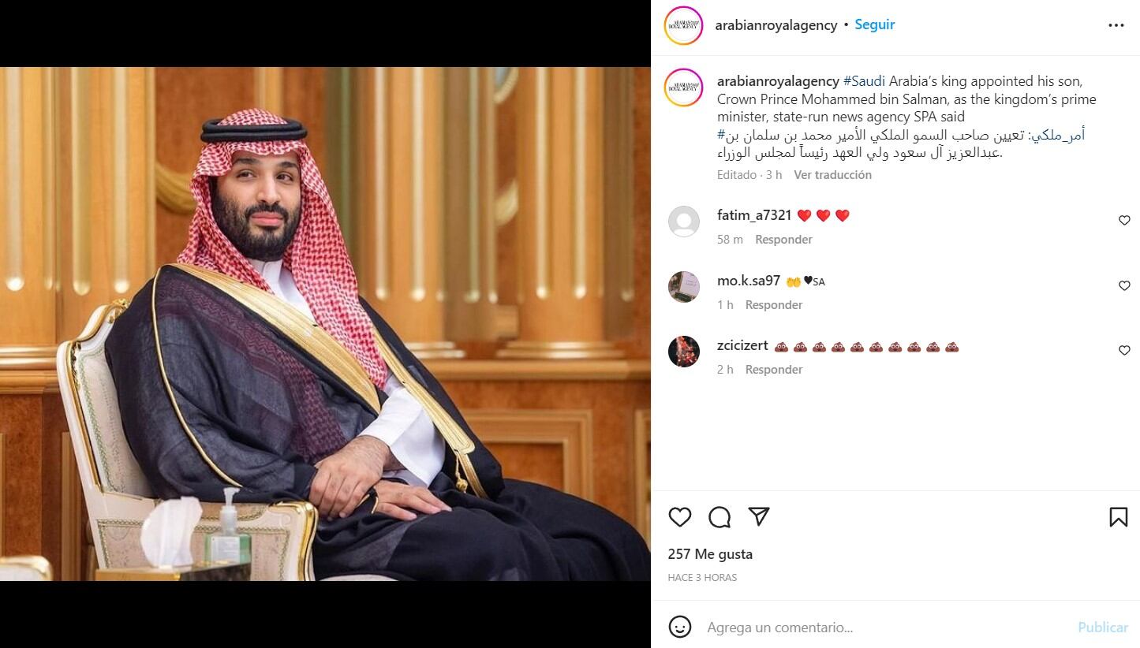Screen dimensions: 1140x648
Task: Click the Publicar button
Action: pos(1103,628)
